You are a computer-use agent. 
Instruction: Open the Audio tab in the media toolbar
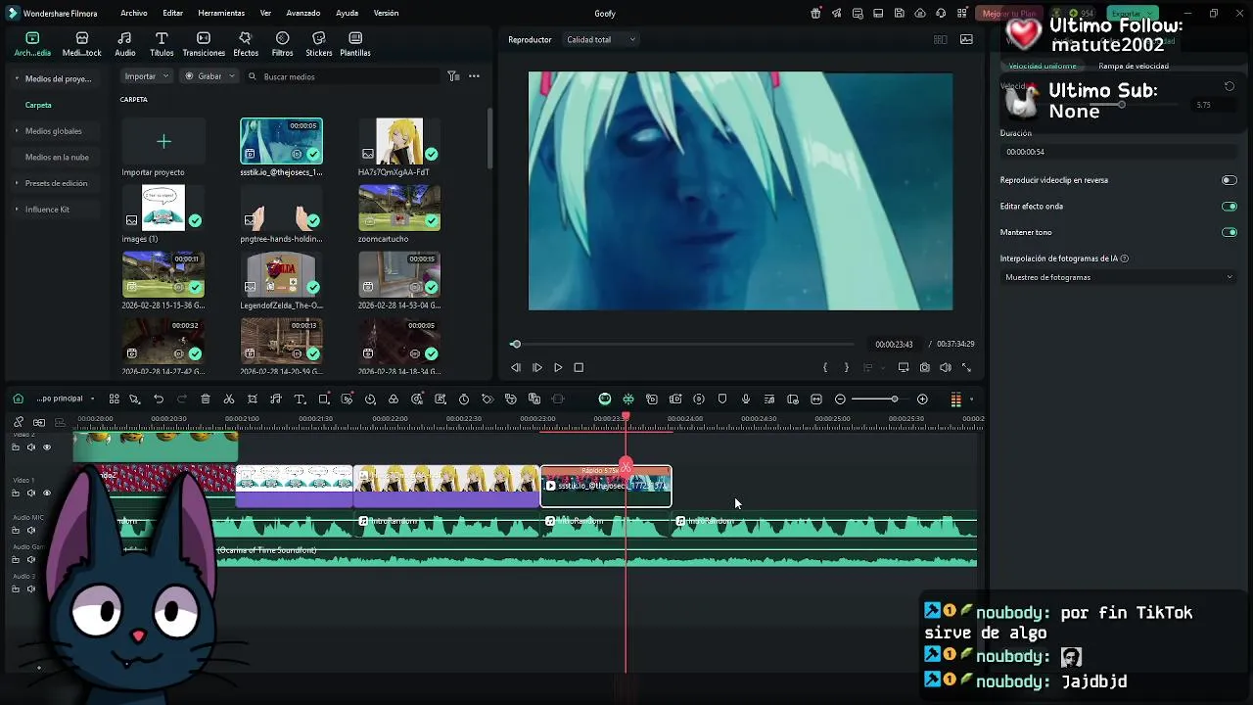pos(125,44)
